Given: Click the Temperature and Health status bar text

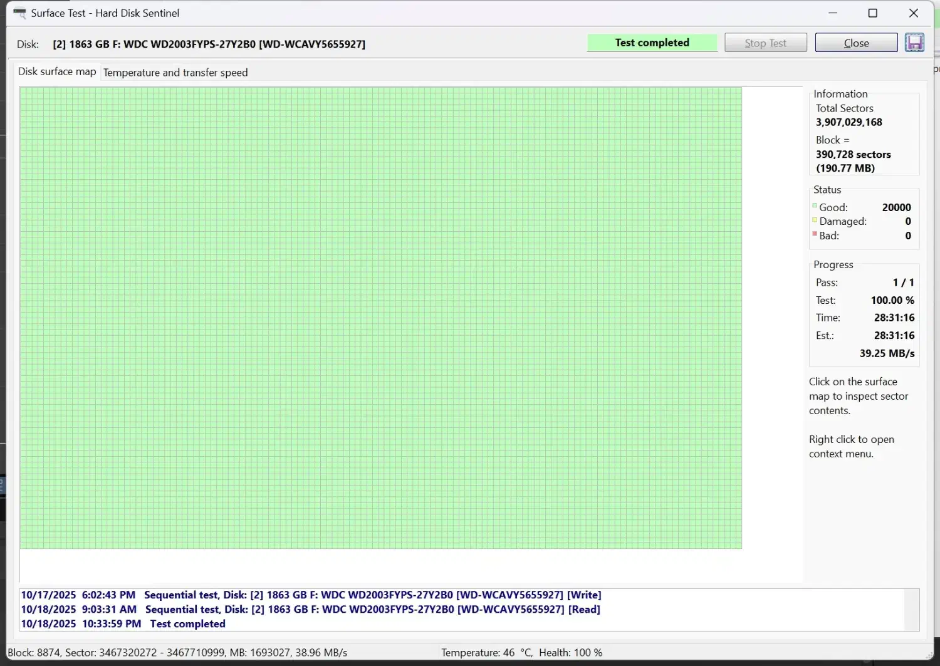Looking at the screenshot, I should click(x=521, y=652).
